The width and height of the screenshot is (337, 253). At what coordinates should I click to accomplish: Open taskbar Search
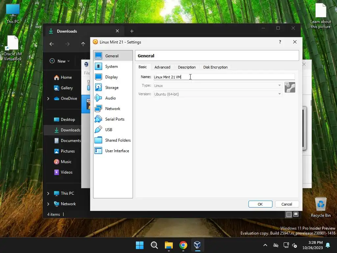pyautogui.click(x=154, y=245)
